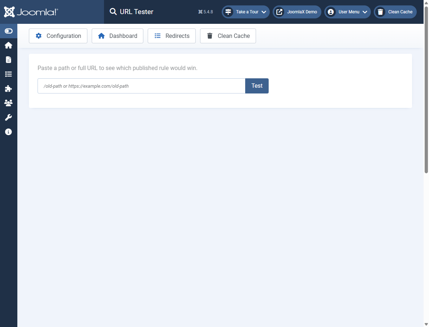Image resolution: width=429 pixels, height=327 pixels.
Task: Click the Take a Tour label
Action: 247,12
